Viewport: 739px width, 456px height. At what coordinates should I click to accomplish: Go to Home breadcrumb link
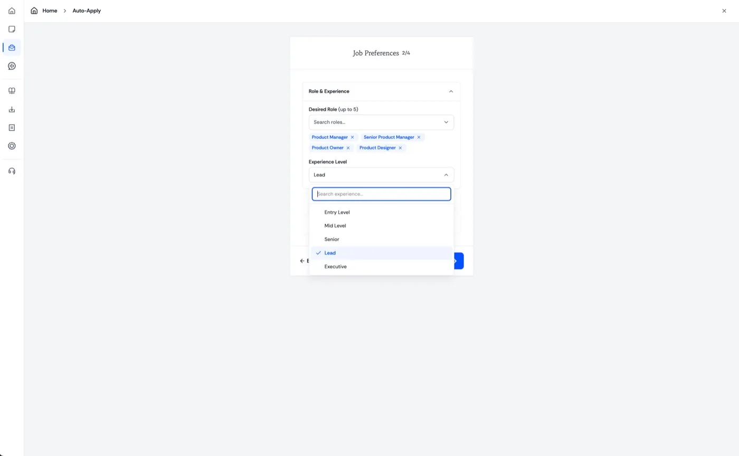tap(50, 11)
